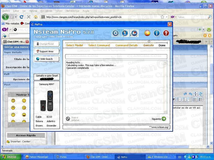Open Support Area button
The height and width of the screenshot is (160, 214).
pyautogui.click(x=46, y=52)
